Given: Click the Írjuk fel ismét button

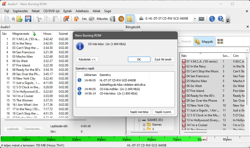Looking at the screenshot, I should (163, 59).
